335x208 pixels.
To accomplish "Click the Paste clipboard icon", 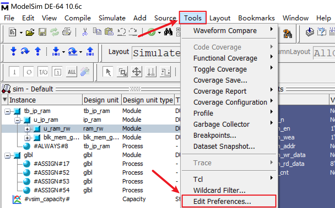I will click(109, 32).
